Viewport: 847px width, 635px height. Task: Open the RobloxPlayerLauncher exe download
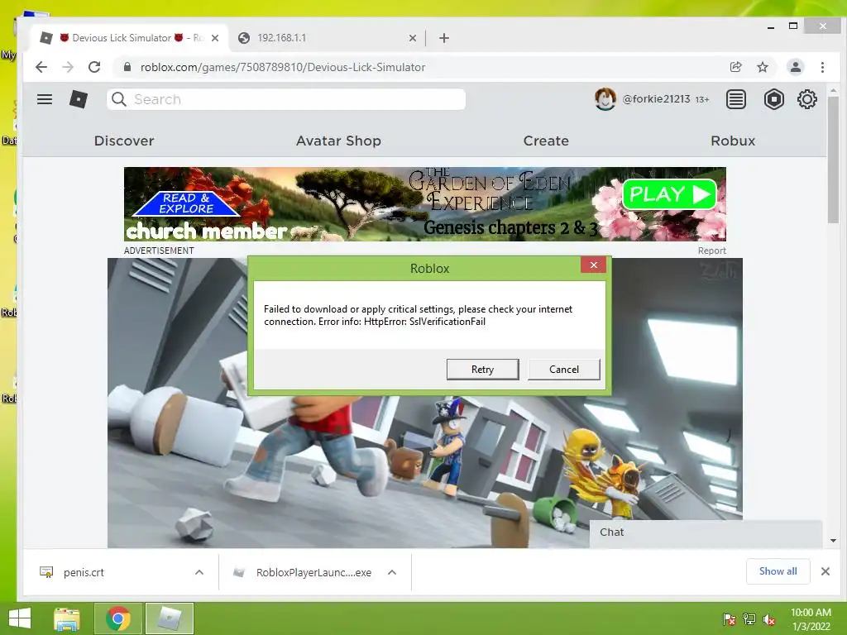[313, 572]
